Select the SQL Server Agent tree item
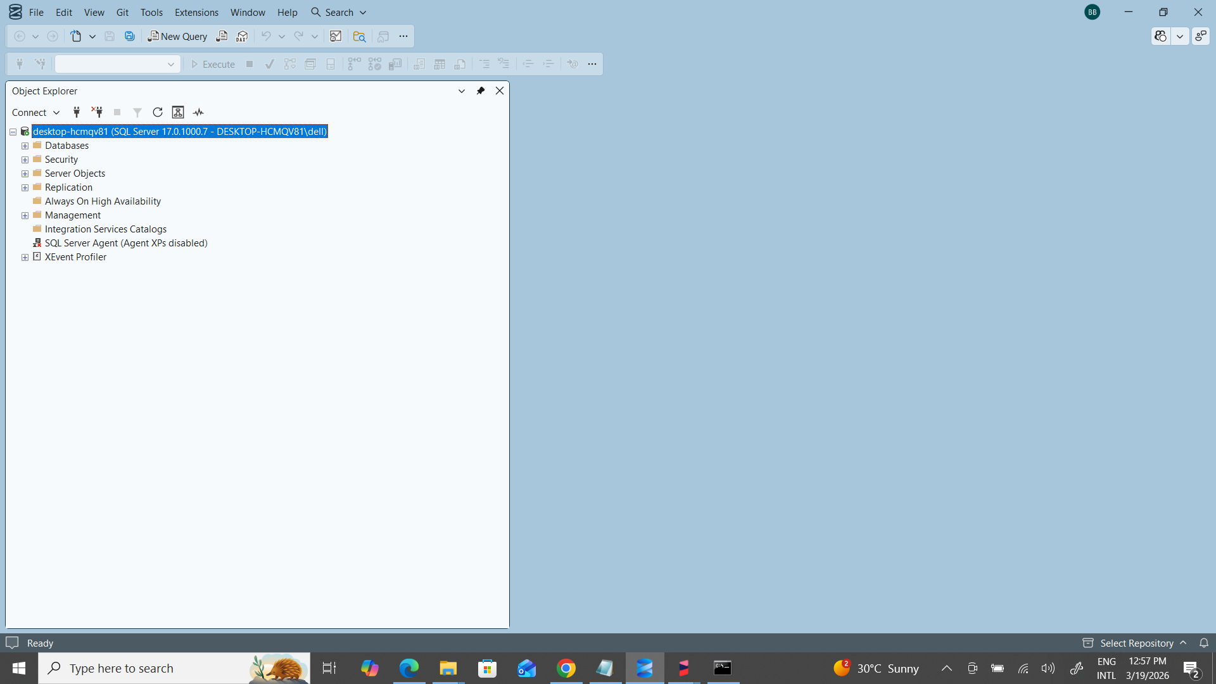 coord(126,243)
